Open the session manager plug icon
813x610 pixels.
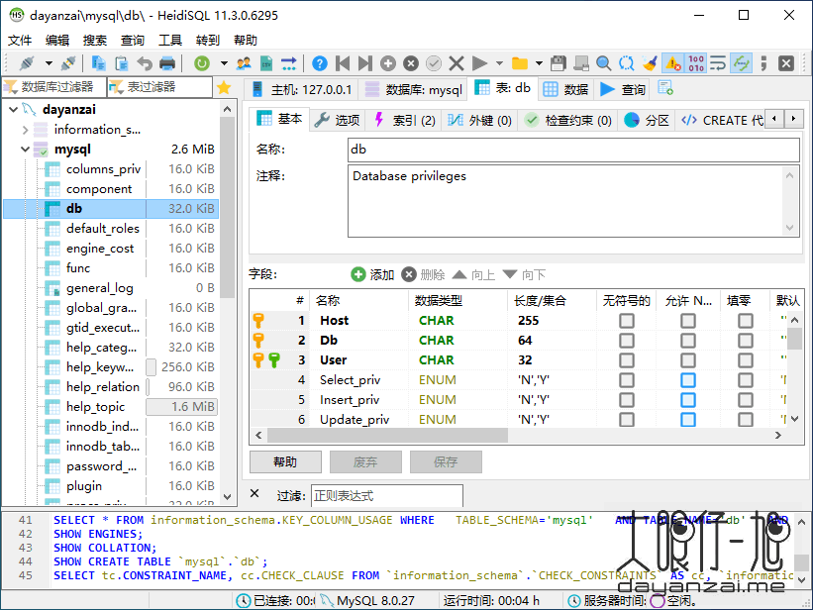click(27, 63)
